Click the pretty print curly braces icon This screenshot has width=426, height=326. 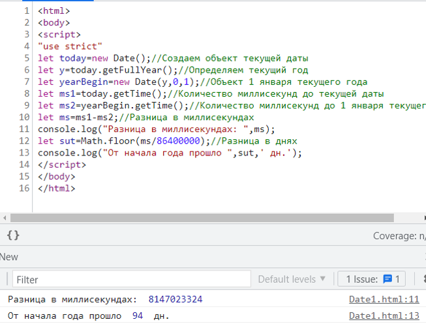tap(13, 235)
